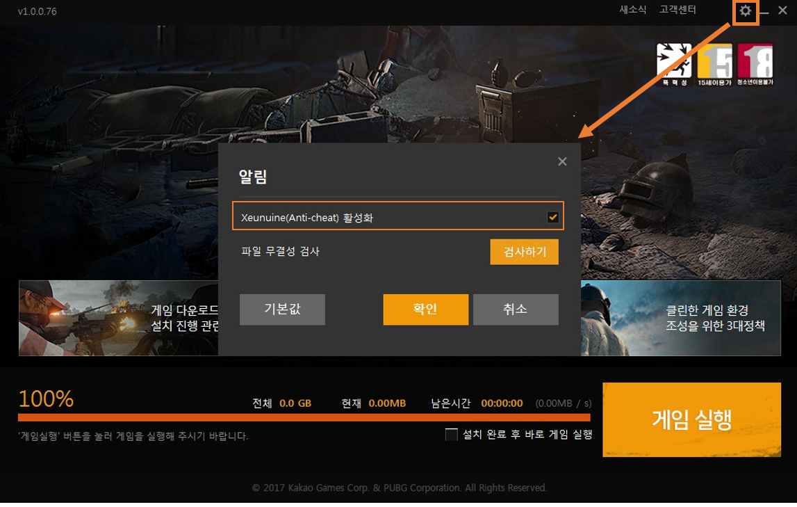
Task: Click the (0.00MB / s) download speed
Action: point(564,403)
